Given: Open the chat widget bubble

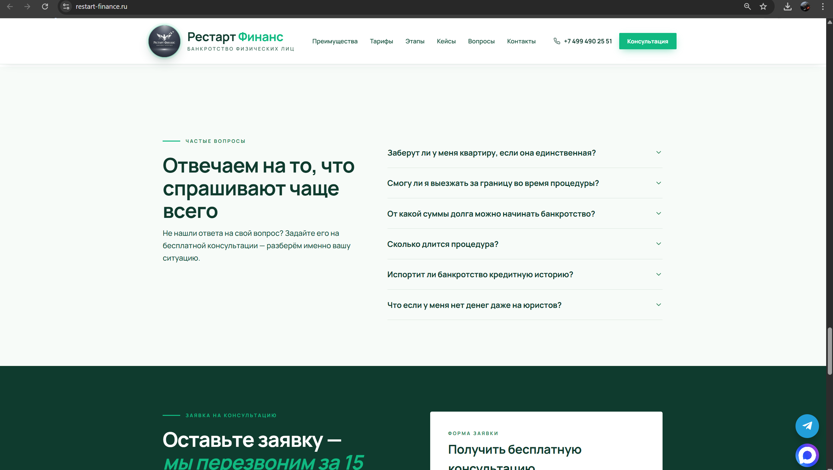Looking at the screenshot, I should click(807, 455).
